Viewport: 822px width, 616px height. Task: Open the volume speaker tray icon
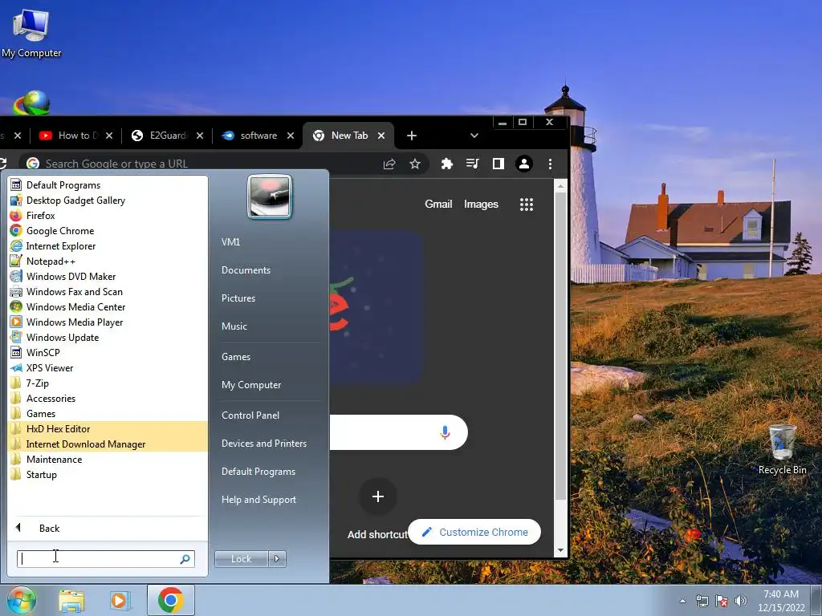(x=741, y=601)
